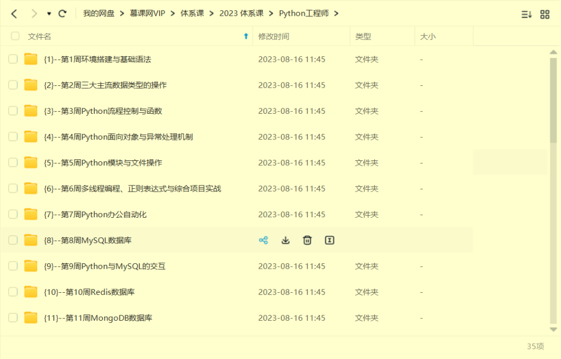Click folder icon of 第10周Redis数据库
Viewport: 561px width, 359px height.
[31, 292]
